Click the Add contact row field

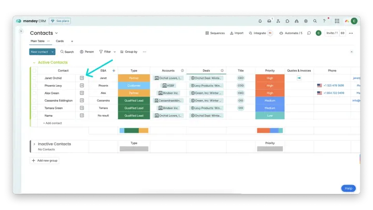52,123
